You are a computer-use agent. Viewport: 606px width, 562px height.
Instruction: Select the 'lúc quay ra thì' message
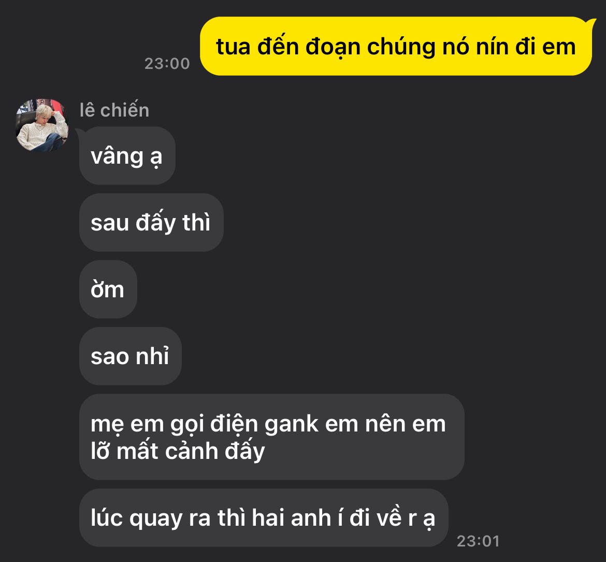point(264,517)
